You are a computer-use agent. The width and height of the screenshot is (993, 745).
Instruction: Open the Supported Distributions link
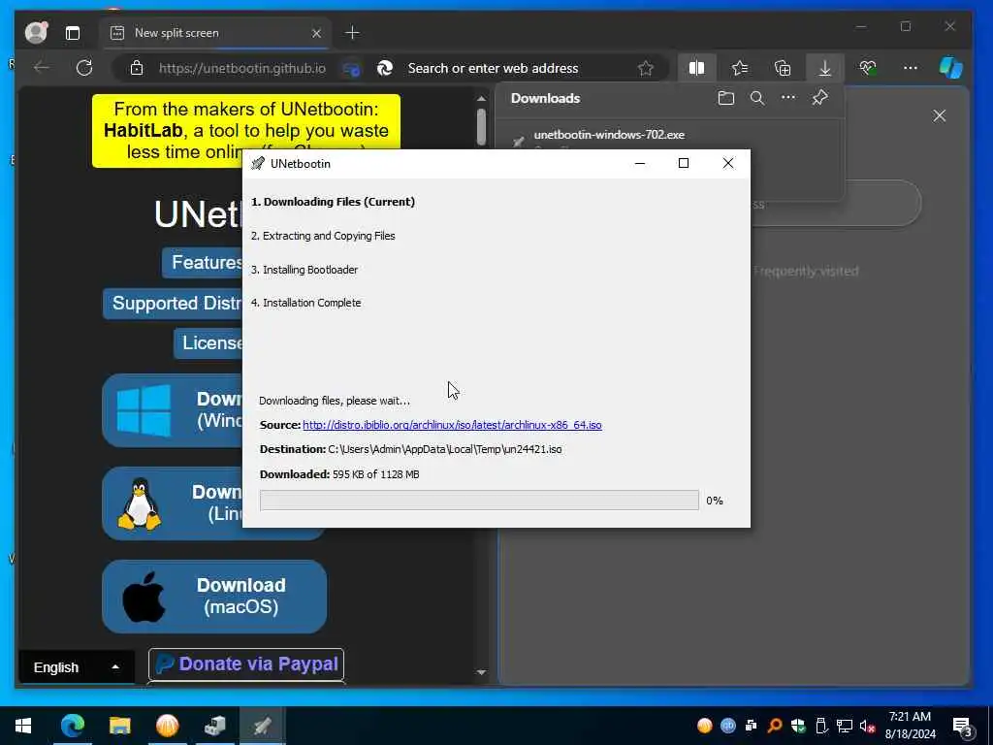coord(175,304)
